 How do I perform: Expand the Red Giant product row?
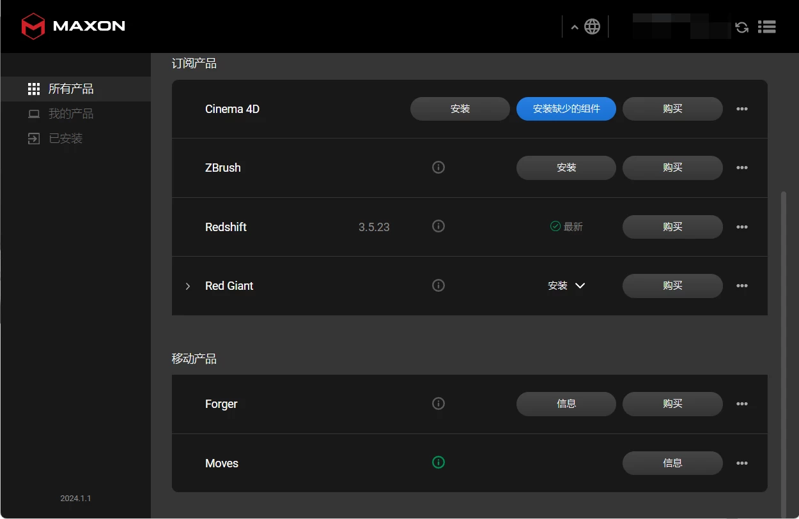pyautogui.click(x=188, y=286)
